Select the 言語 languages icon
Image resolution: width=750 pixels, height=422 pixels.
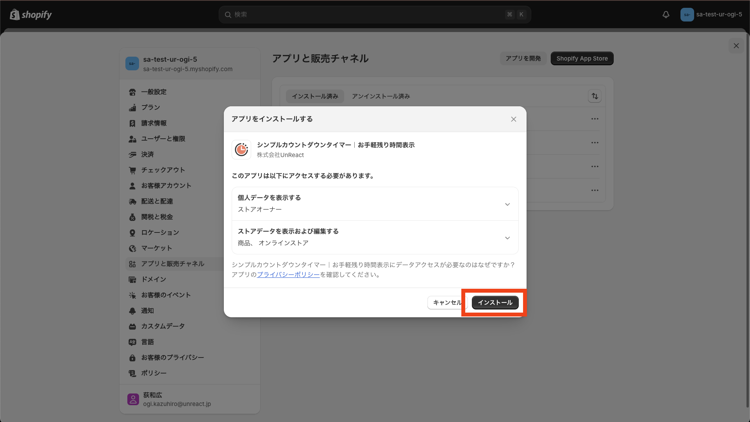pos(133,342)
